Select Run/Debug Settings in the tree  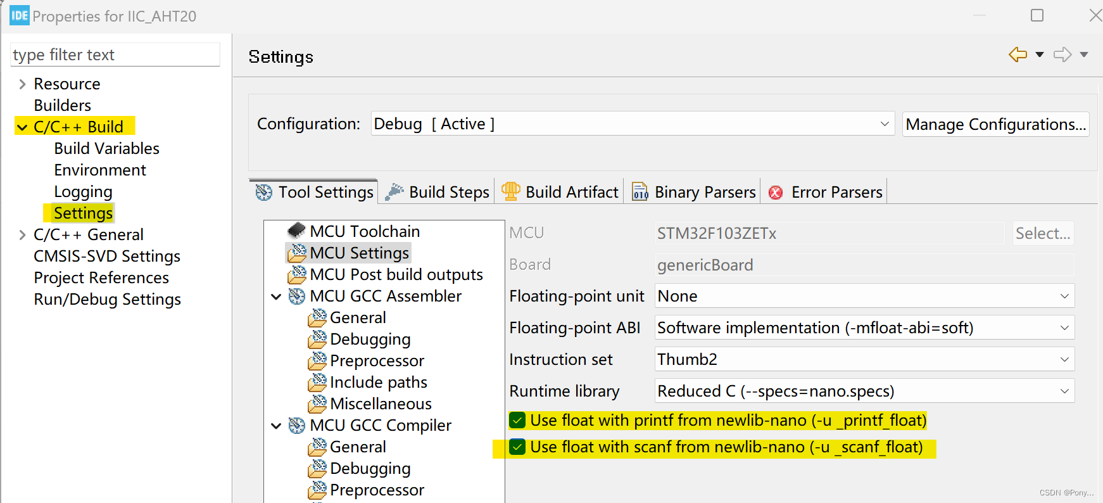[108, 299]
